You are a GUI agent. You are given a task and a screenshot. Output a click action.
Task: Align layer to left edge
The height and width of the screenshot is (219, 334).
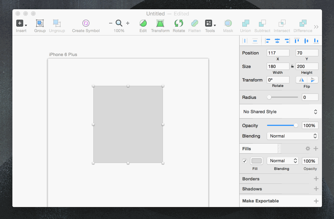point(267,41)
